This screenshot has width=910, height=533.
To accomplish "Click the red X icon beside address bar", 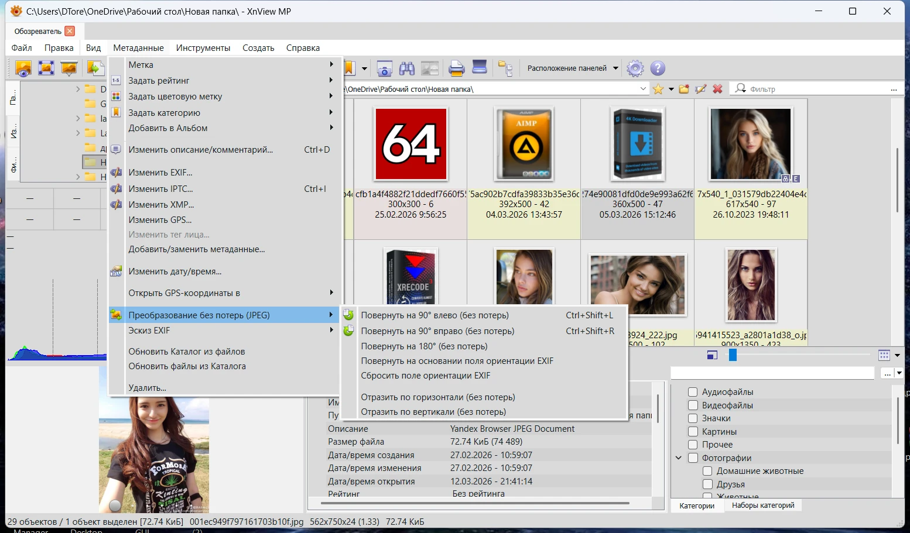I will [717, 89].
